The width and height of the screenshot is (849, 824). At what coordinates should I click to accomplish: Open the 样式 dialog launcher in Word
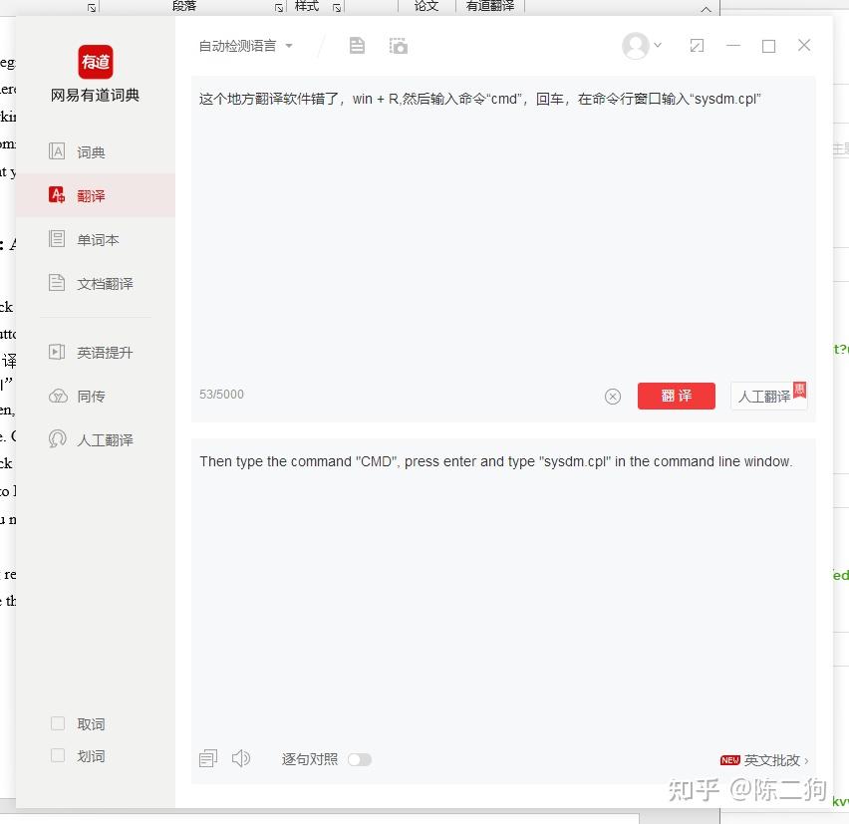337,8
